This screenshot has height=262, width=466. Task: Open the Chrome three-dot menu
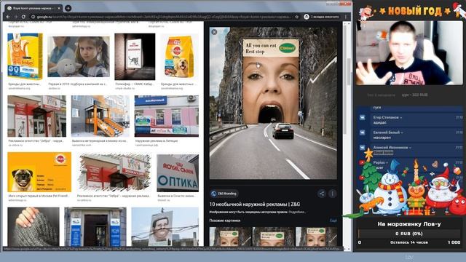point(346,17)
